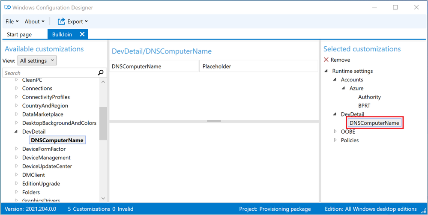Collapse DevDetail in Selected customizations
The height and width of the screenshot is (215, 428).
335,114
